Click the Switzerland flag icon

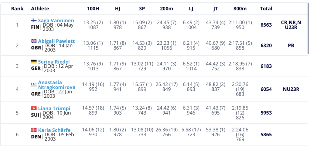coord(34,108)
